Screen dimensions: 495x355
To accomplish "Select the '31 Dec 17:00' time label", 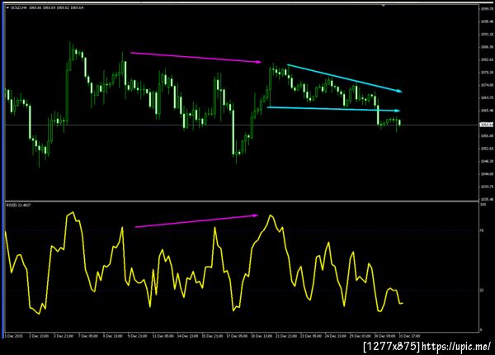I will point(409,336).
